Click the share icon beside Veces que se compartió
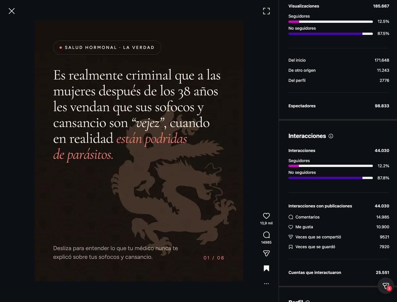Screen dimensions: 397x302 (291, 237)
